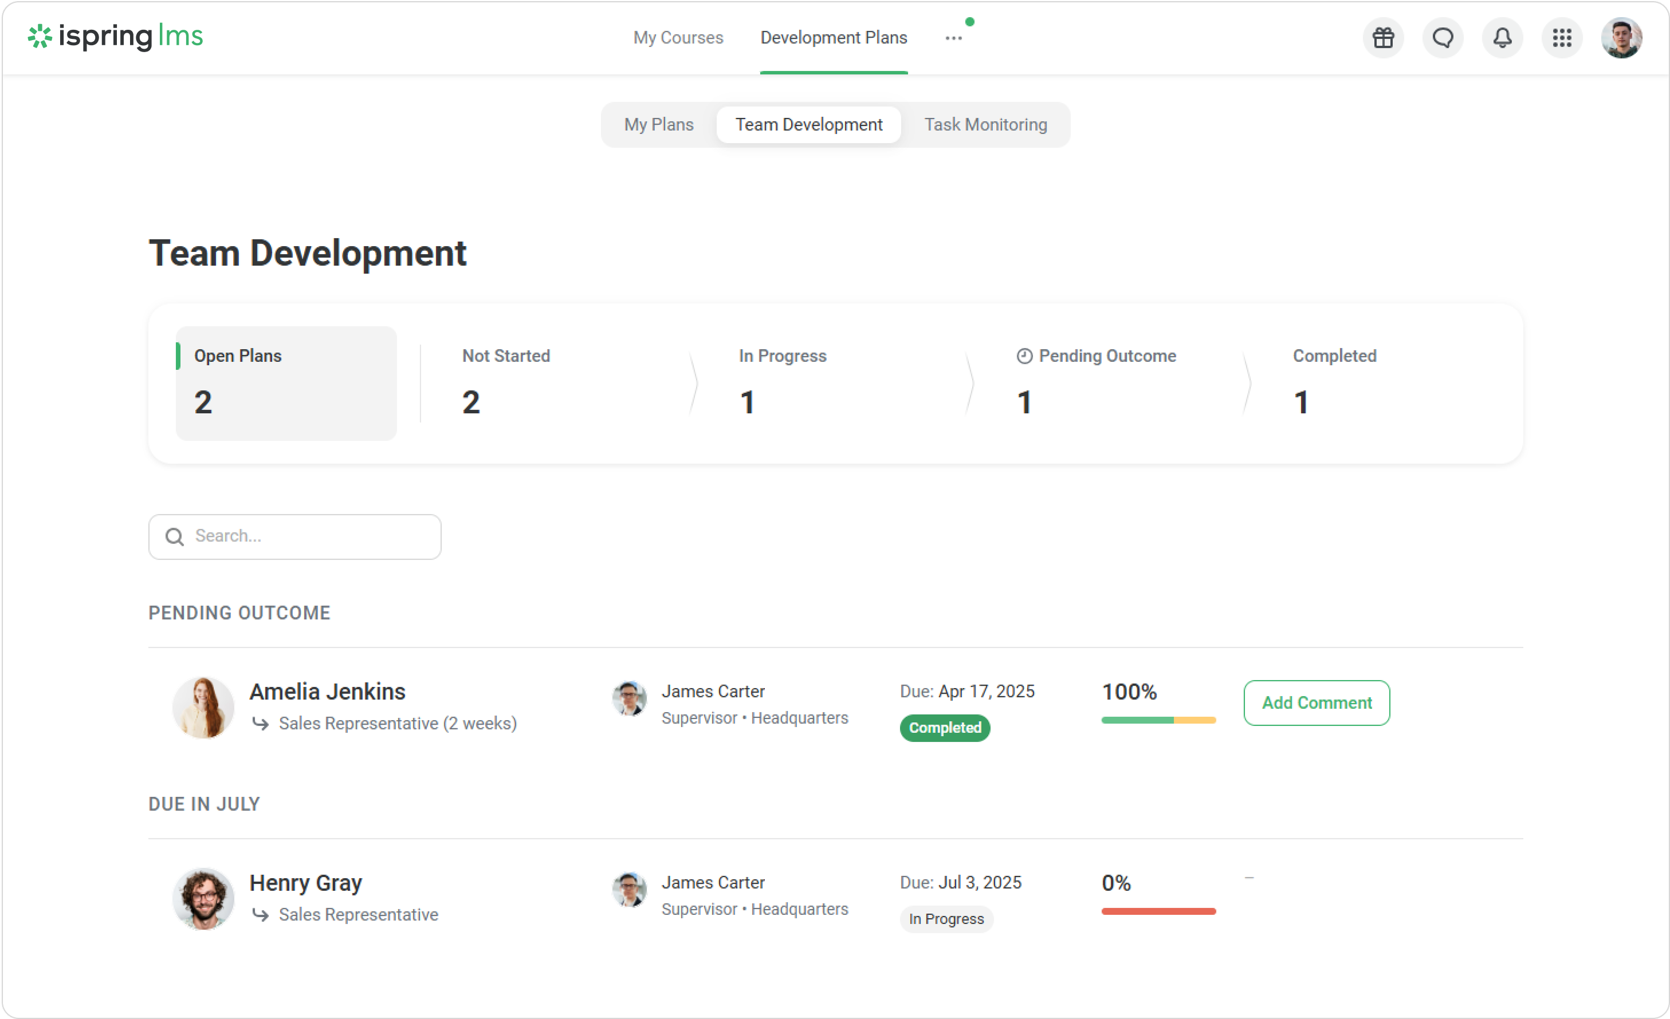Screen dimensions: 1670x1019
Task: Filter by Completed plans count
Action: (x=1334, y=383)
